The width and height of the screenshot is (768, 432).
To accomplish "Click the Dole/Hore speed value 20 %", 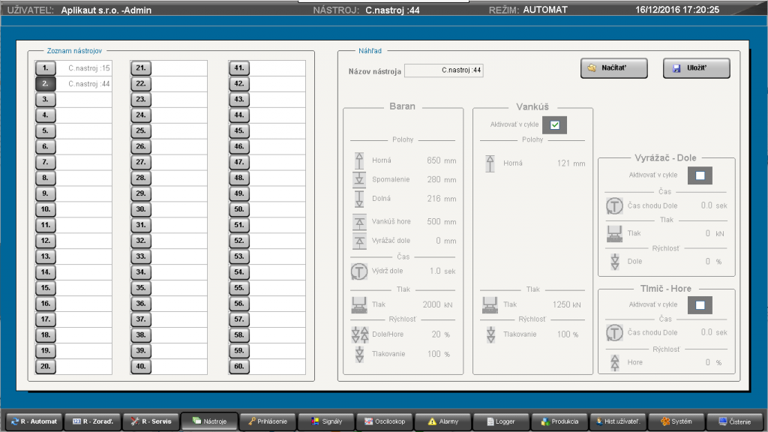I will tap(440, 334).
